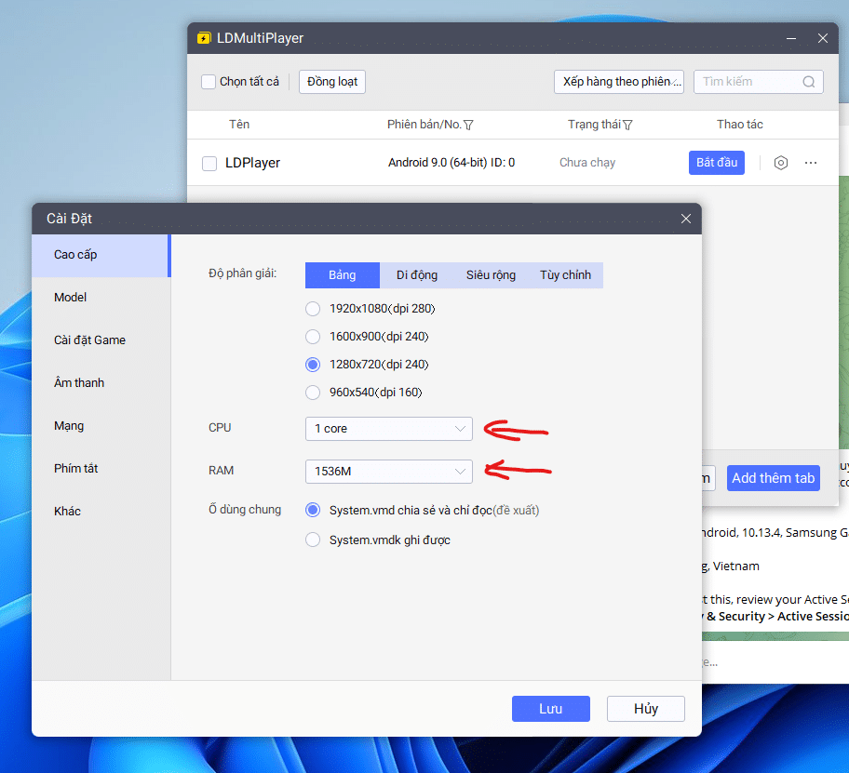Viewport: 849px width, 773px height.
Task: Choose System.vmd chia sẻ và chỉ đọc
Action: tap(313, 510)
